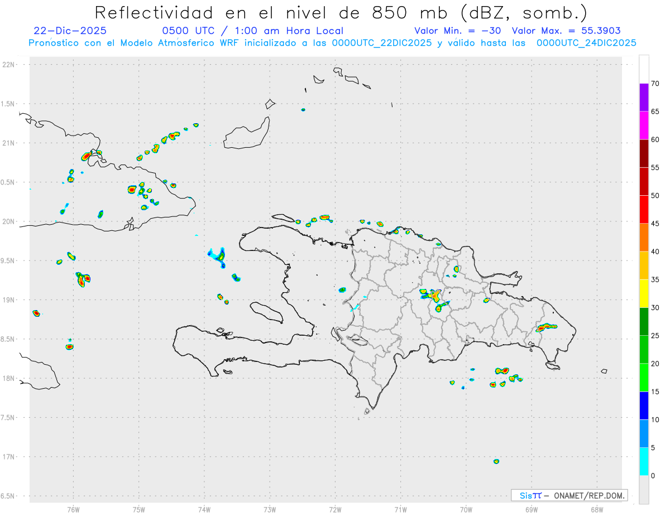Click the gold 35–40 dBZ colorbar segment
The height and width of the screenshot is (517, 670).
[x=644, y=265]
